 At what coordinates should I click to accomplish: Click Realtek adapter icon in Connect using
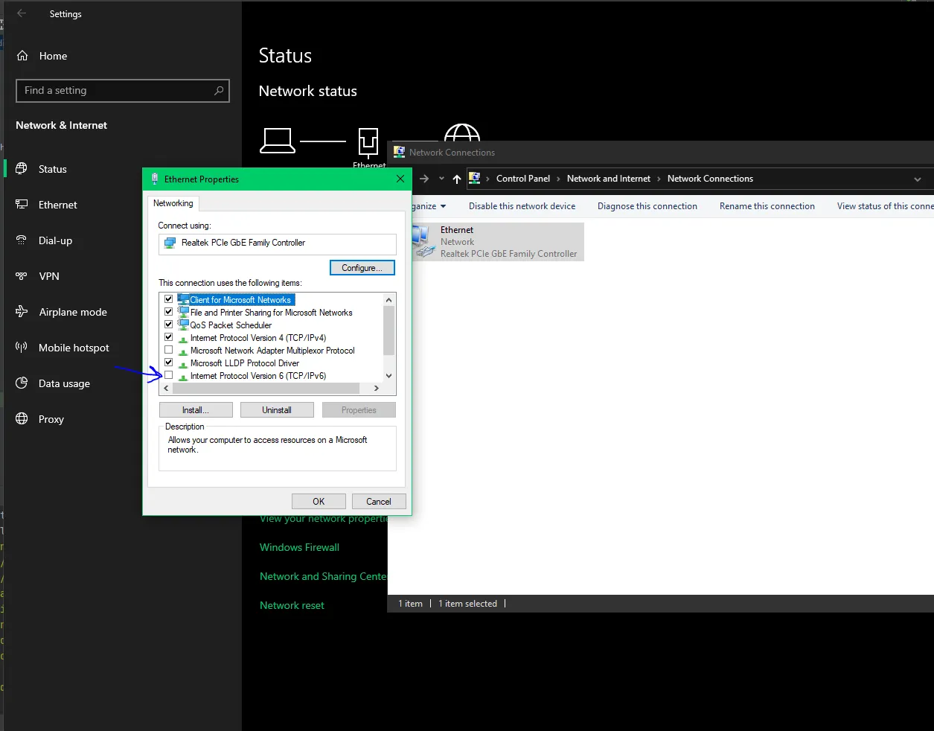pyautogui.click(x=170, y=243)
